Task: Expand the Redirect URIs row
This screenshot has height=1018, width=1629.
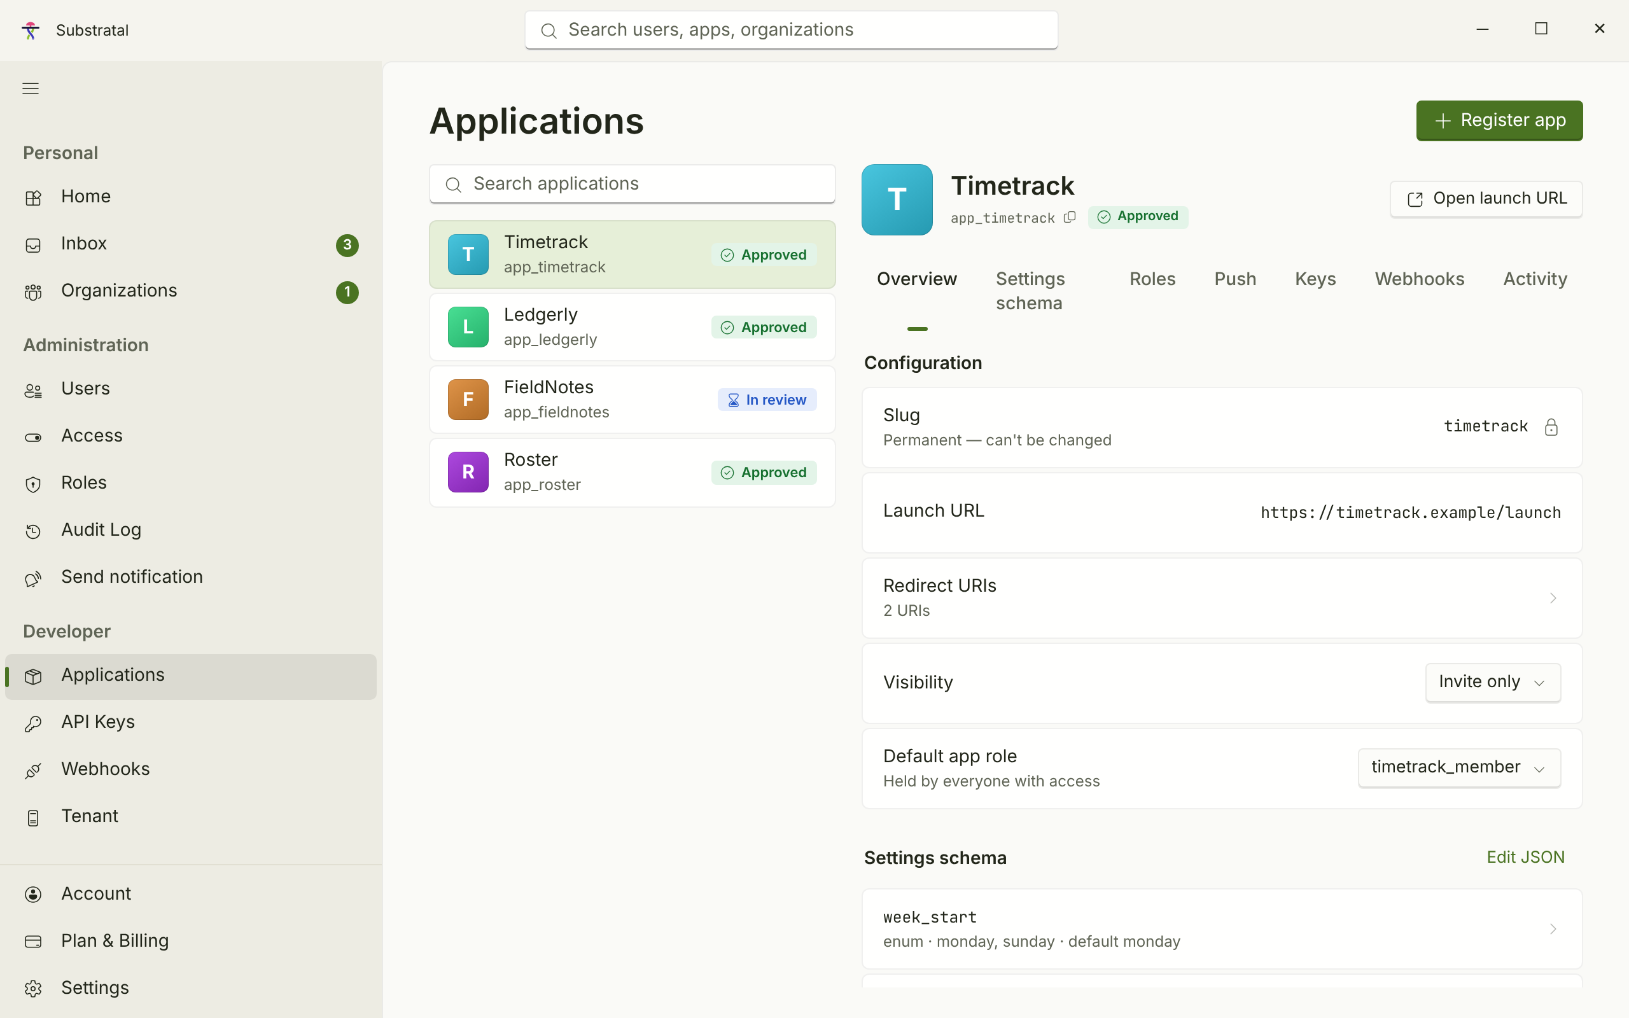Action: tap(1222, 598)
